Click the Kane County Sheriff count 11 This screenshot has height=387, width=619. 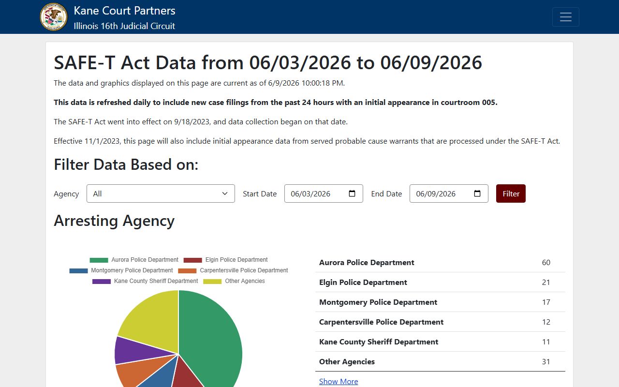click(546, 342)
